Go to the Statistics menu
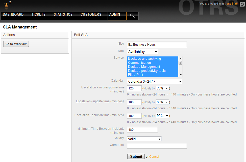This screenshot has height=162, width=246. tap(63, 15)
